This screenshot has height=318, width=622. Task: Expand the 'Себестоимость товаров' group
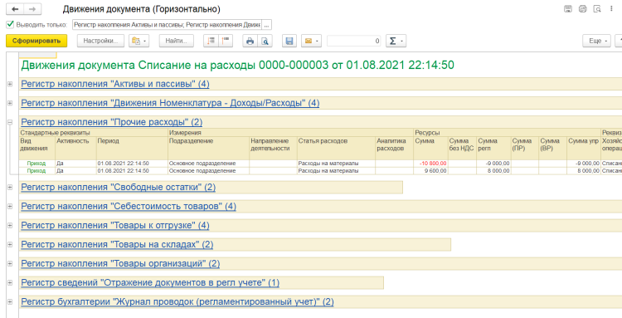[10, 206]
